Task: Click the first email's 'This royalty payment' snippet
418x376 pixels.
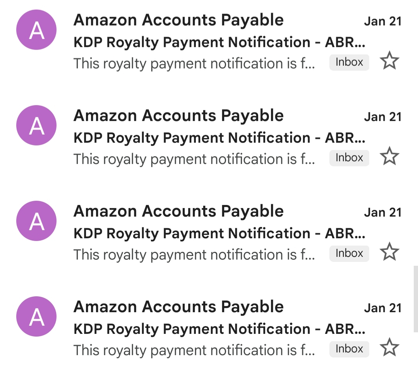Action: [x=194, y=63]
